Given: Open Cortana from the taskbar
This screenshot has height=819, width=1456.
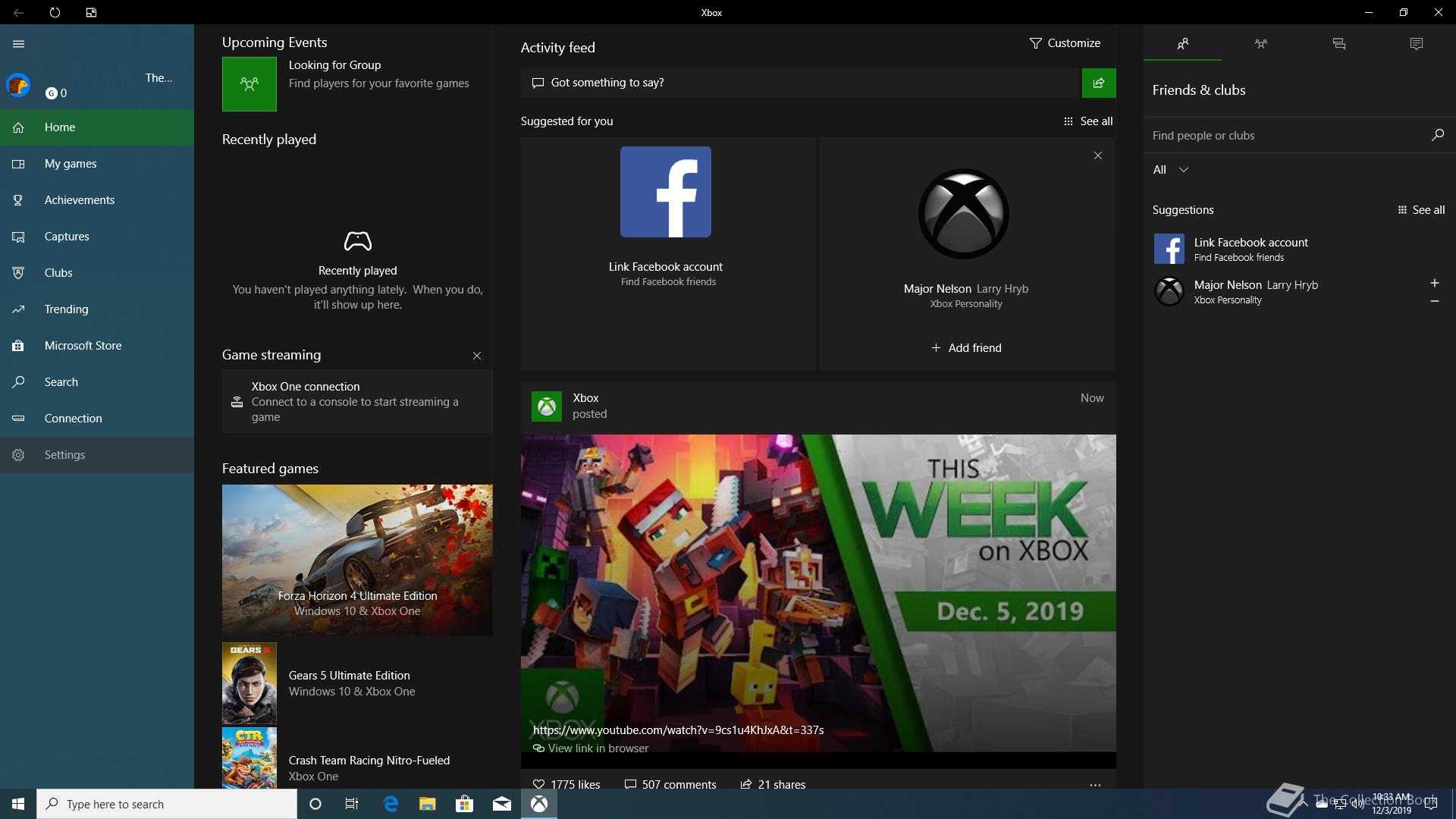Looking at the screenshot, I should click(x=315, y=804).
